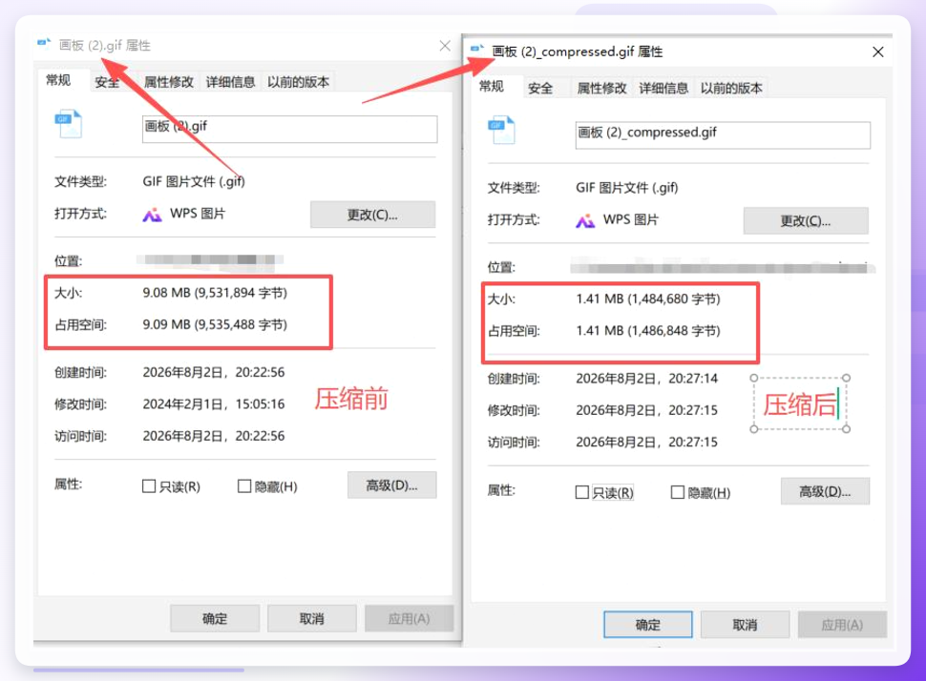Click 压缩前 red label text
The image size is (926, 681).
[350, 399]
